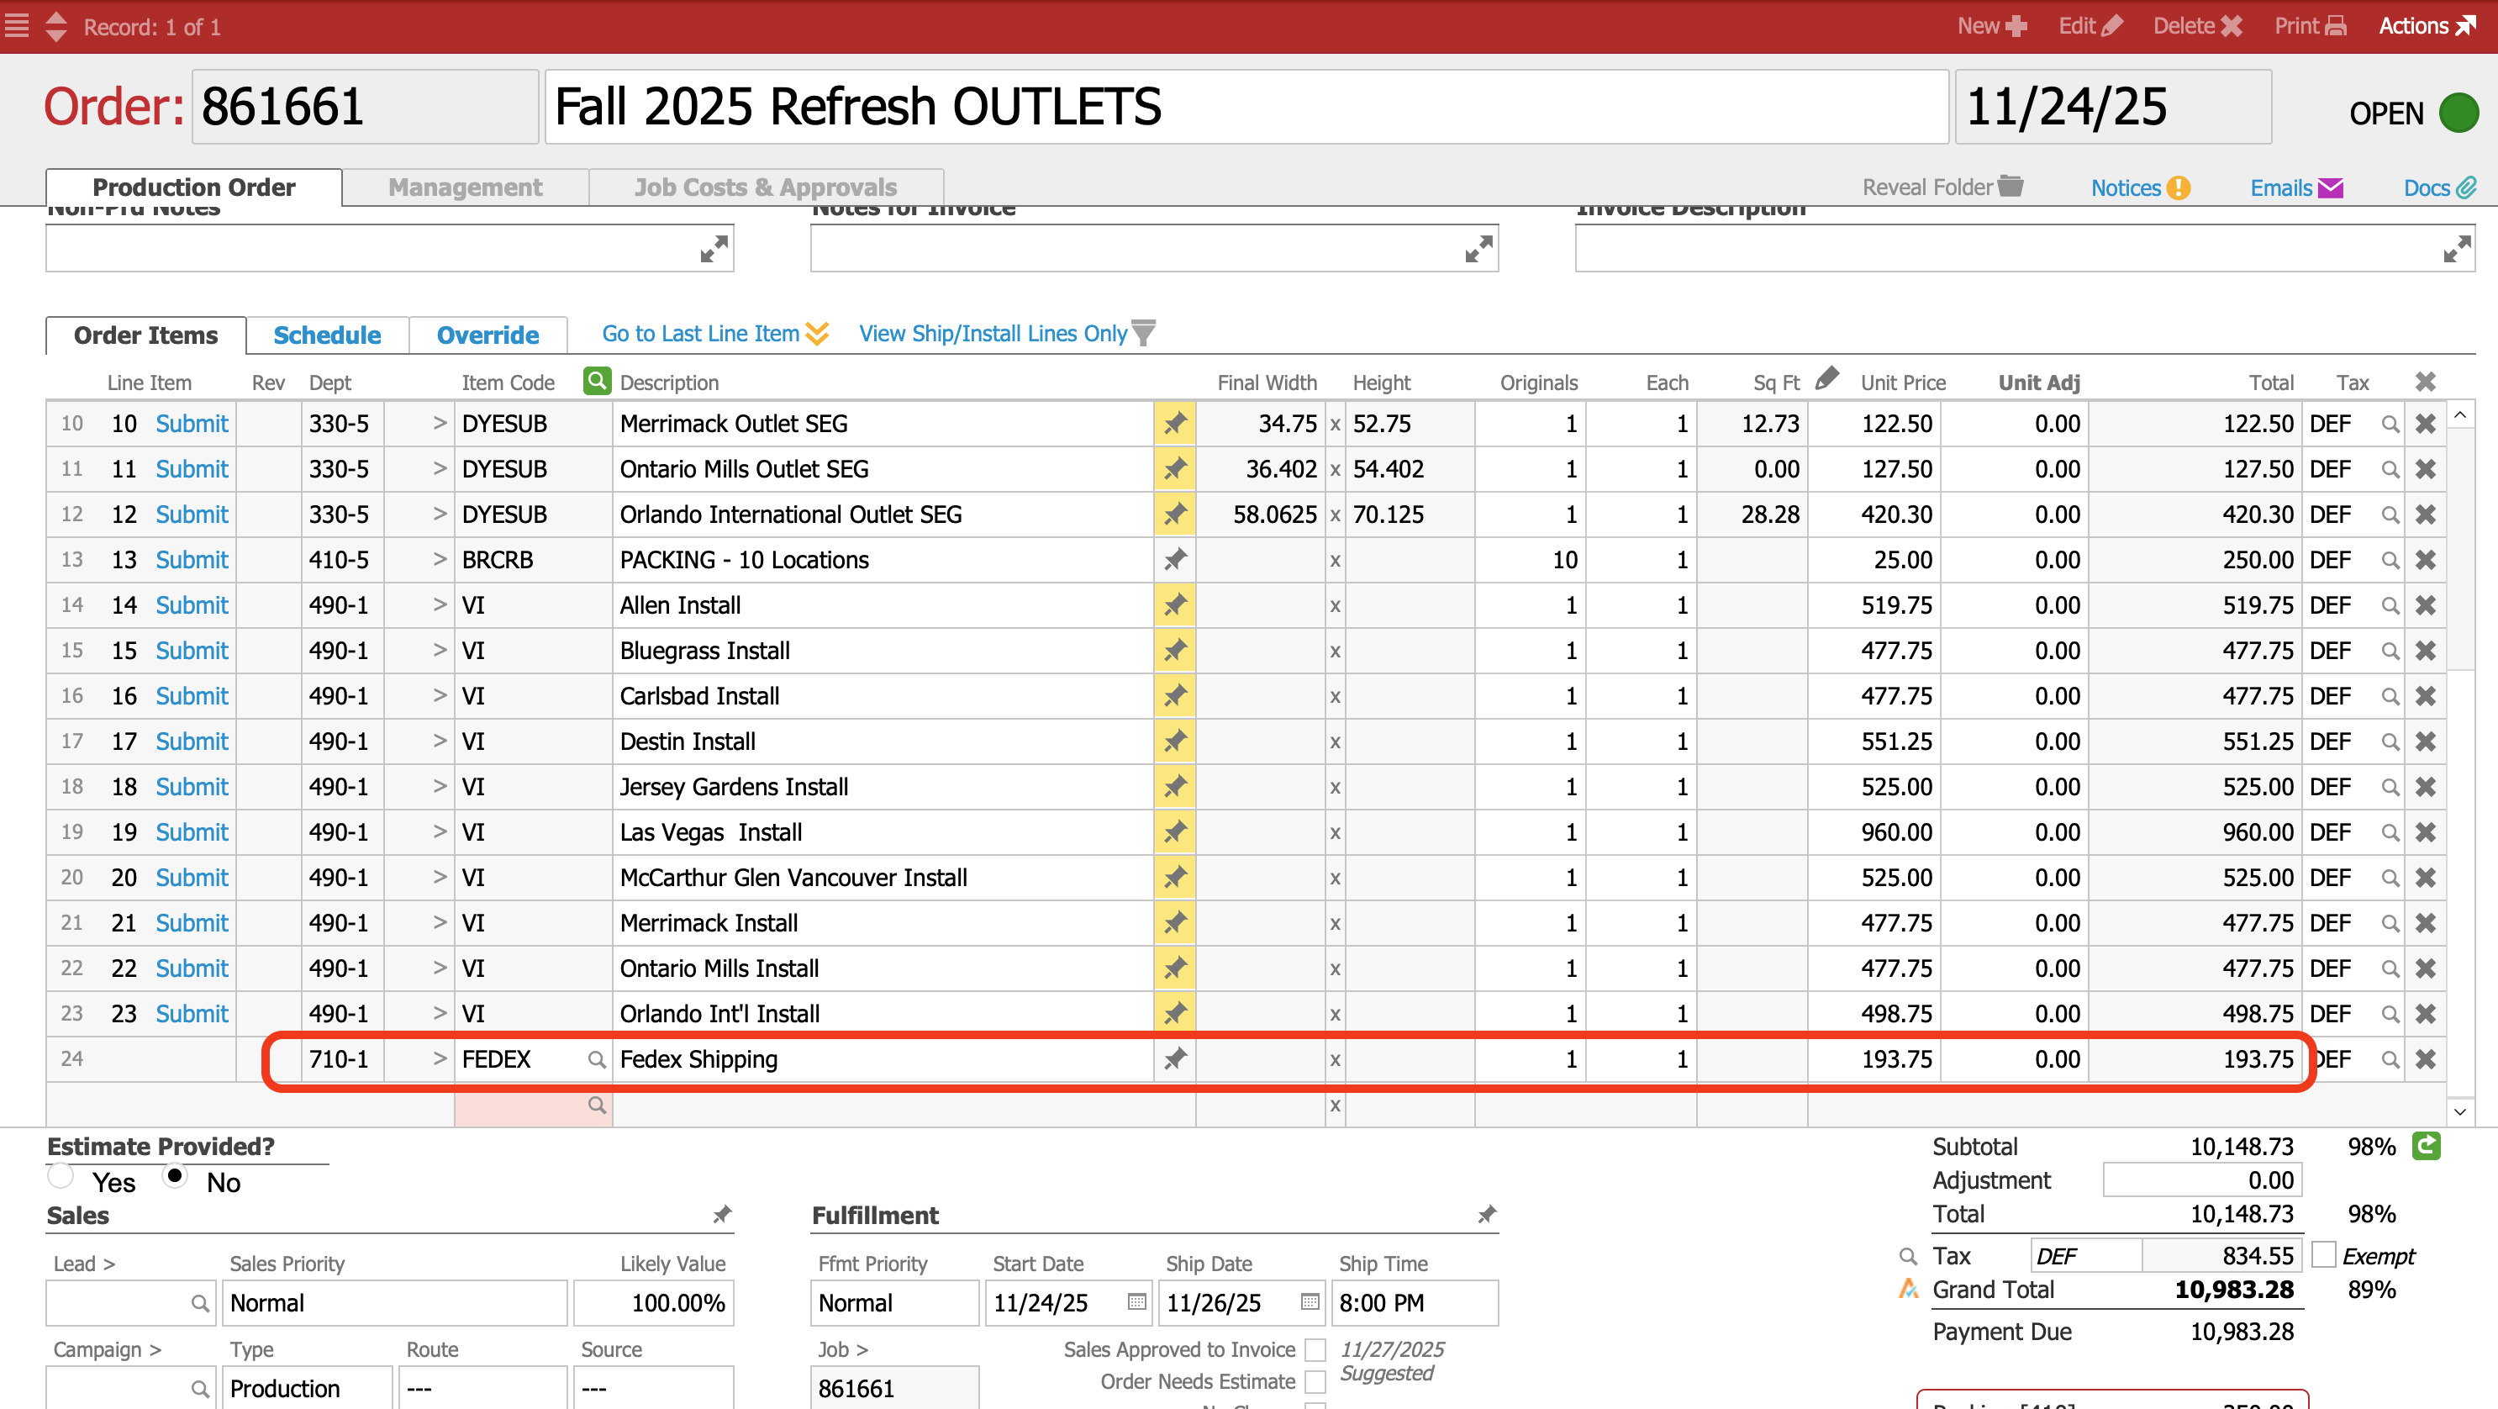Expand the Las Vegas Install item arrow

(x=440, y=832)
